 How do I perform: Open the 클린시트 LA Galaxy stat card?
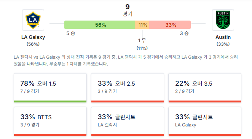point(205,121)
